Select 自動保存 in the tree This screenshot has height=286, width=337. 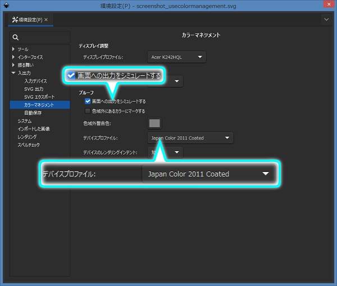point(33,113)
